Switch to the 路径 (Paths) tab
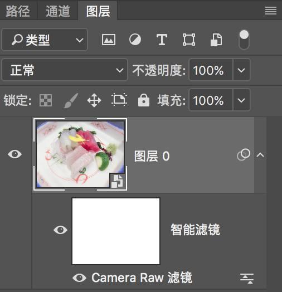The image size is (282, 292). pyautogui.click(x=18, y=11)
